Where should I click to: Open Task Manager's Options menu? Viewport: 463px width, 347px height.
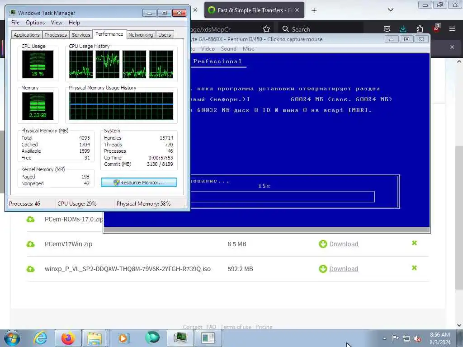pos(35,23)
